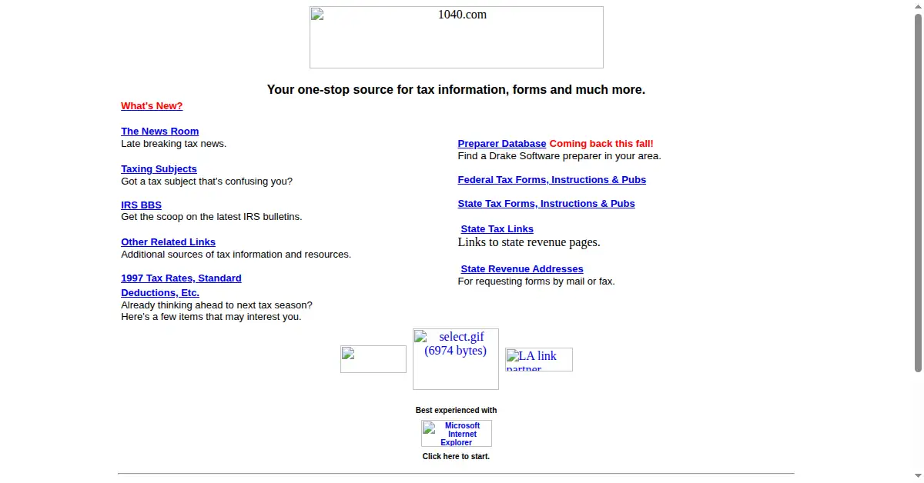Open the What's New? link
The image size is (924, 483).
[x=152, y=106]
